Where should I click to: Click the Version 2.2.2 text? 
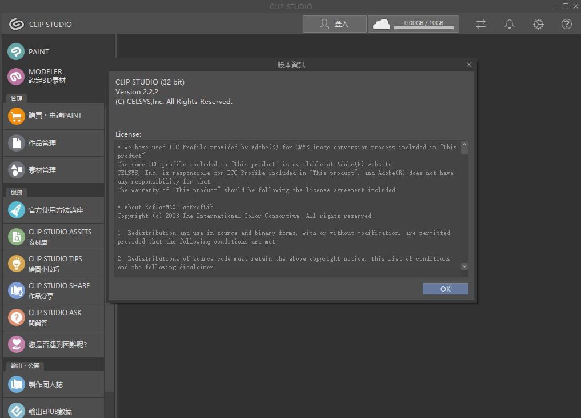[137, 91]
